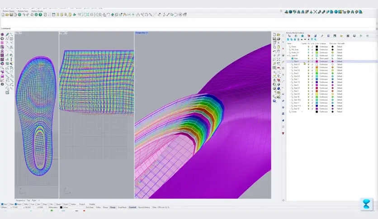Viewport: 378px width, 219px height.
Task: Click the add viewport tab plus button
Action: click(x=39, y=200)
